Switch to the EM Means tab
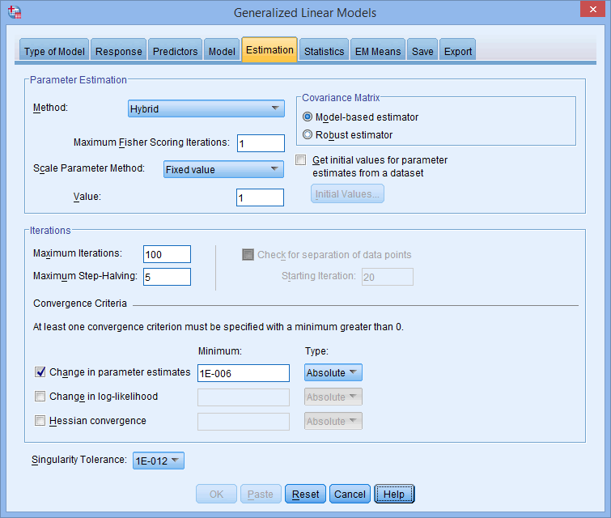611x518 pixels. pos(378,51)
